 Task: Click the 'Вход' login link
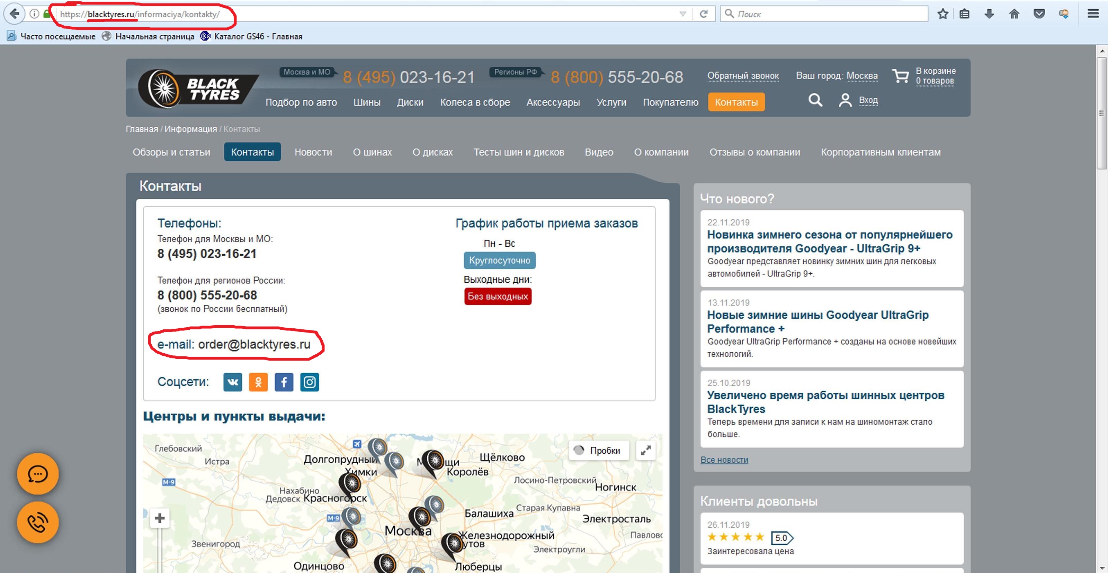[868, 100]
